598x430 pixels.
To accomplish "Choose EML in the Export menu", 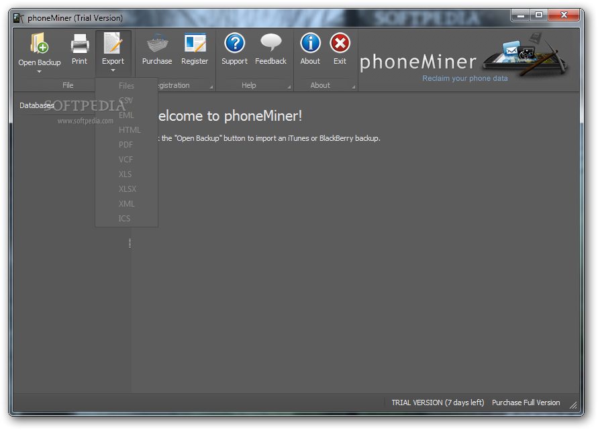I will (126, 115).
